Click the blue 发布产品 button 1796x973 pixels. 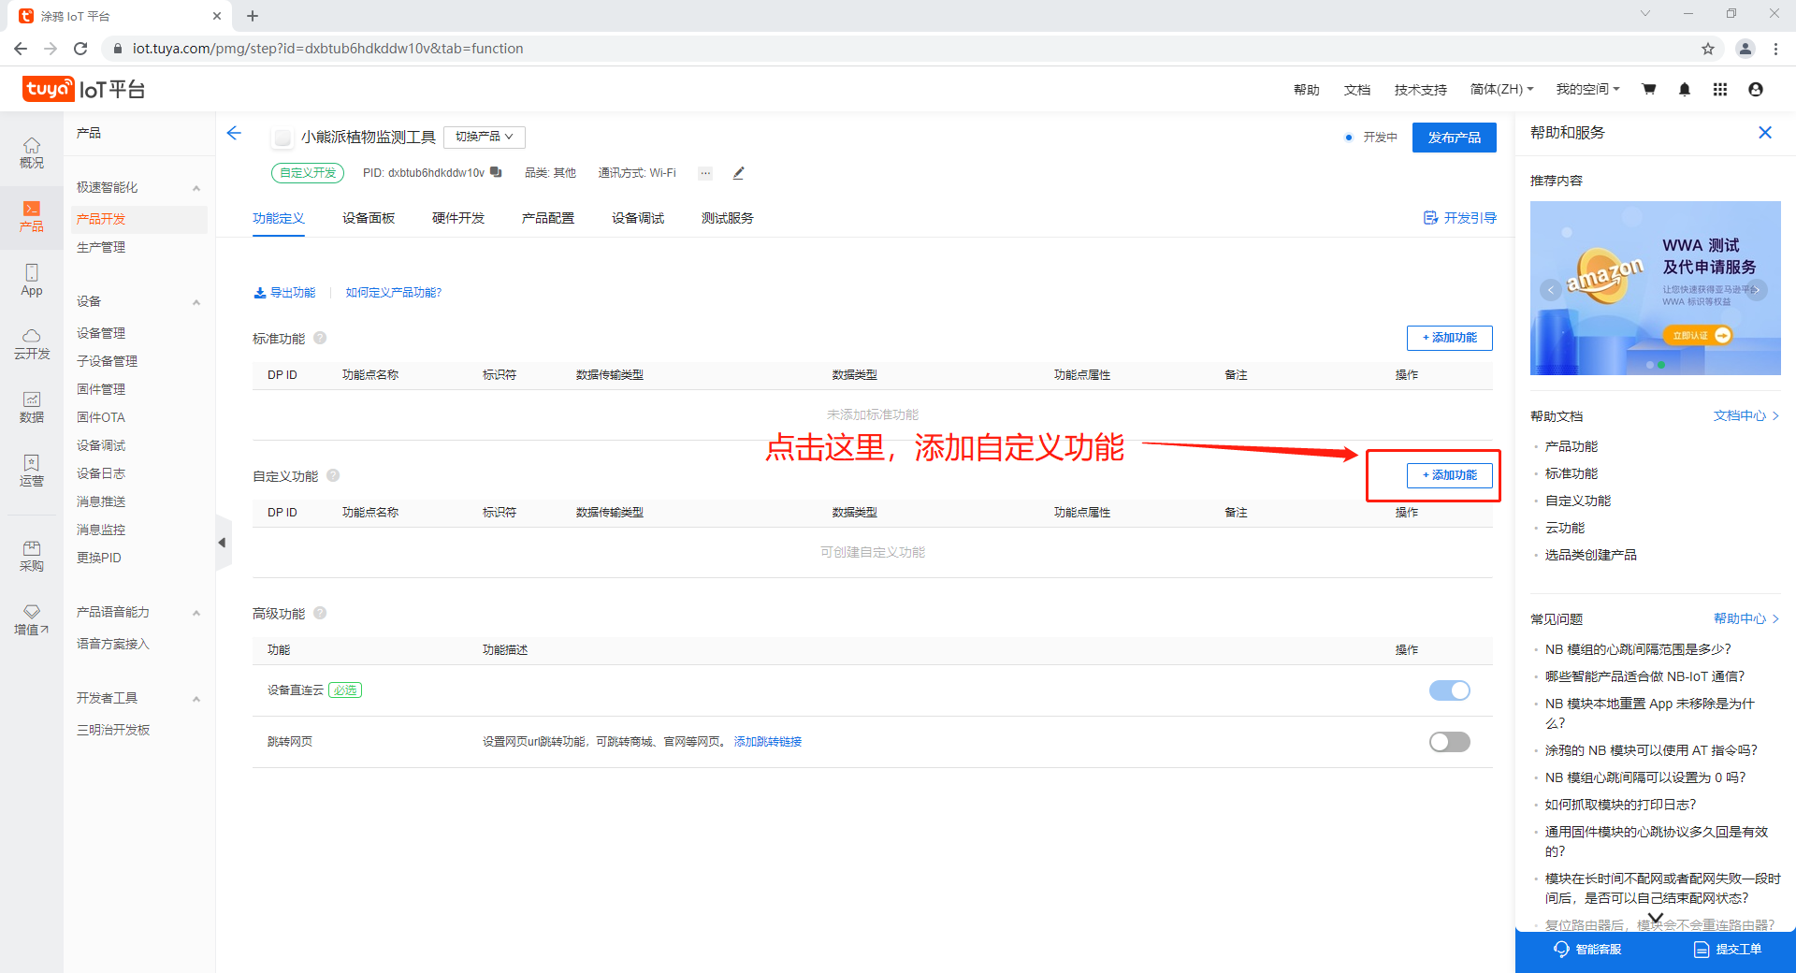(x=1454, y=138)
